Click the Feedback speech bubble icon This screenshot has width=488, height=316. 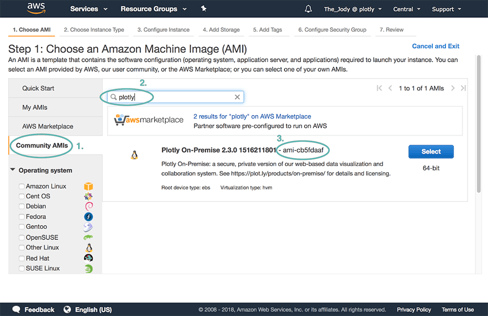click(16, 310)
